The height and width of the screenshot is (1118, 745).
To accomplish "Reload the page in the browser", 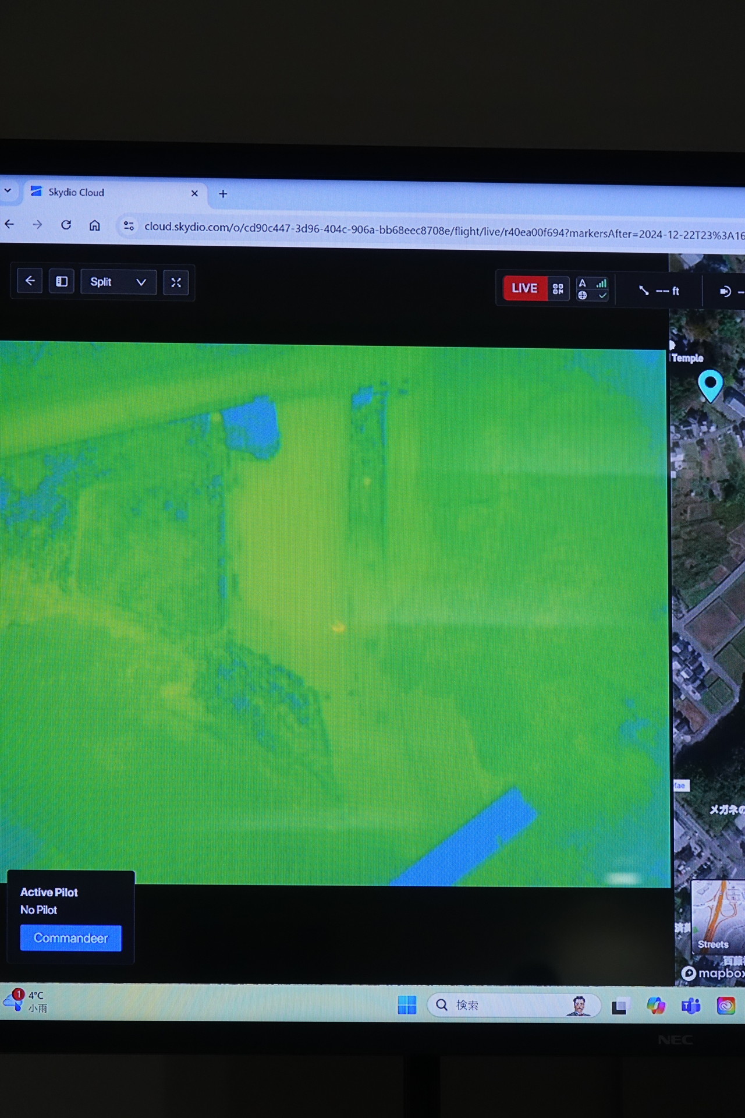I will [x=66, y=225].
